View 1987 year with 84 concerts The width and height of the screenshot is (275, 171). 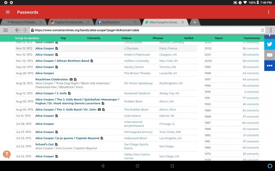232,123
